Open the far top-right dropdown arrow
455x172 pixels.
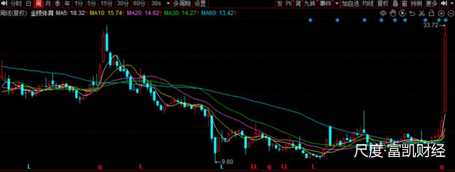click(451, 4)
